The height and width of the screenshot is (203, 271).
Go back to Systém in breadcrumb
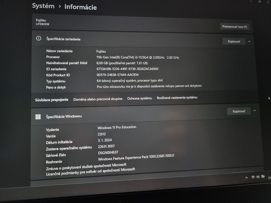[x=43, y=6]
